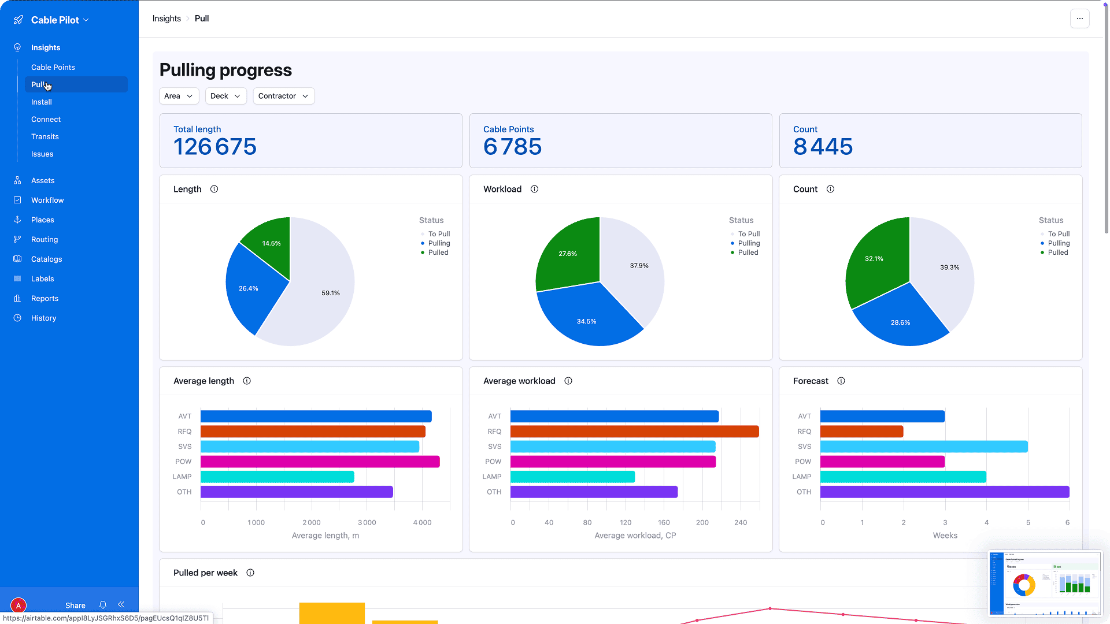Select the Labels icon in the sidebar
Image resolution: width=1110 pixels, height=624 pixels.
(x=17, y=278)
